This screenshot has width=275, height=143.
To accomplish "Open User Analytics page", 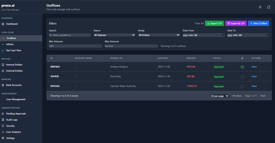I will tap(21, 132).
